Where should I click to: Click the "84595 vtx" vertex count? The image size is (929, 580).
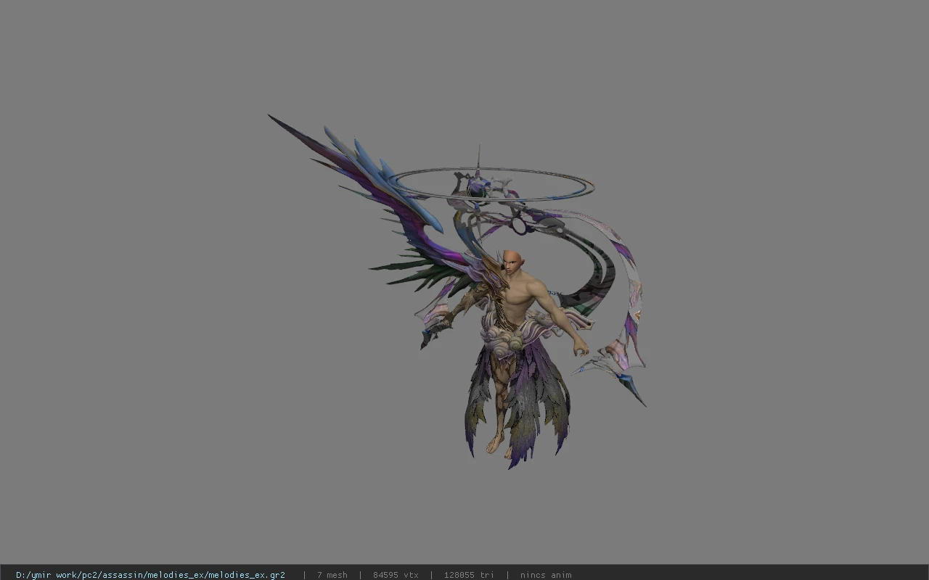pyautogui.click(x=396, y=575)
